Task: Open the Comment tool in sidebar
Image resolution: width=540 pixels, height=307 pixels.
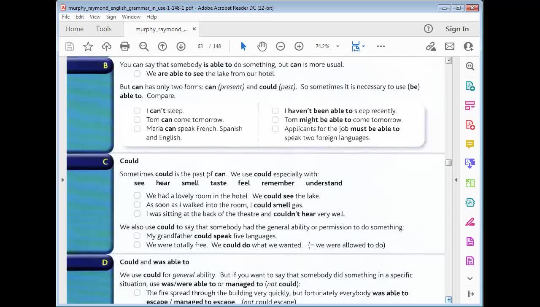Action: pos(470,144)
